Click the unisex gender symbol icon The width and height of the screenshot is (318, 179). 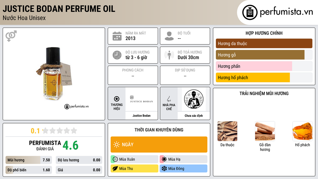(11, 36)
